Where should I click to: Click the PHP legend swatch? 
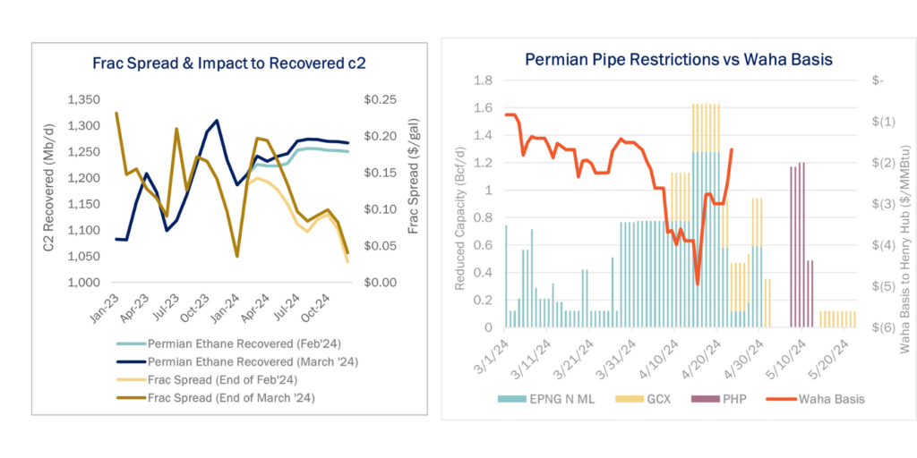click(704, 399)
